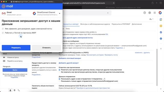Click the Hangouts phone call icon
This screenshot has height=92, width=164.
click(19, 90)
